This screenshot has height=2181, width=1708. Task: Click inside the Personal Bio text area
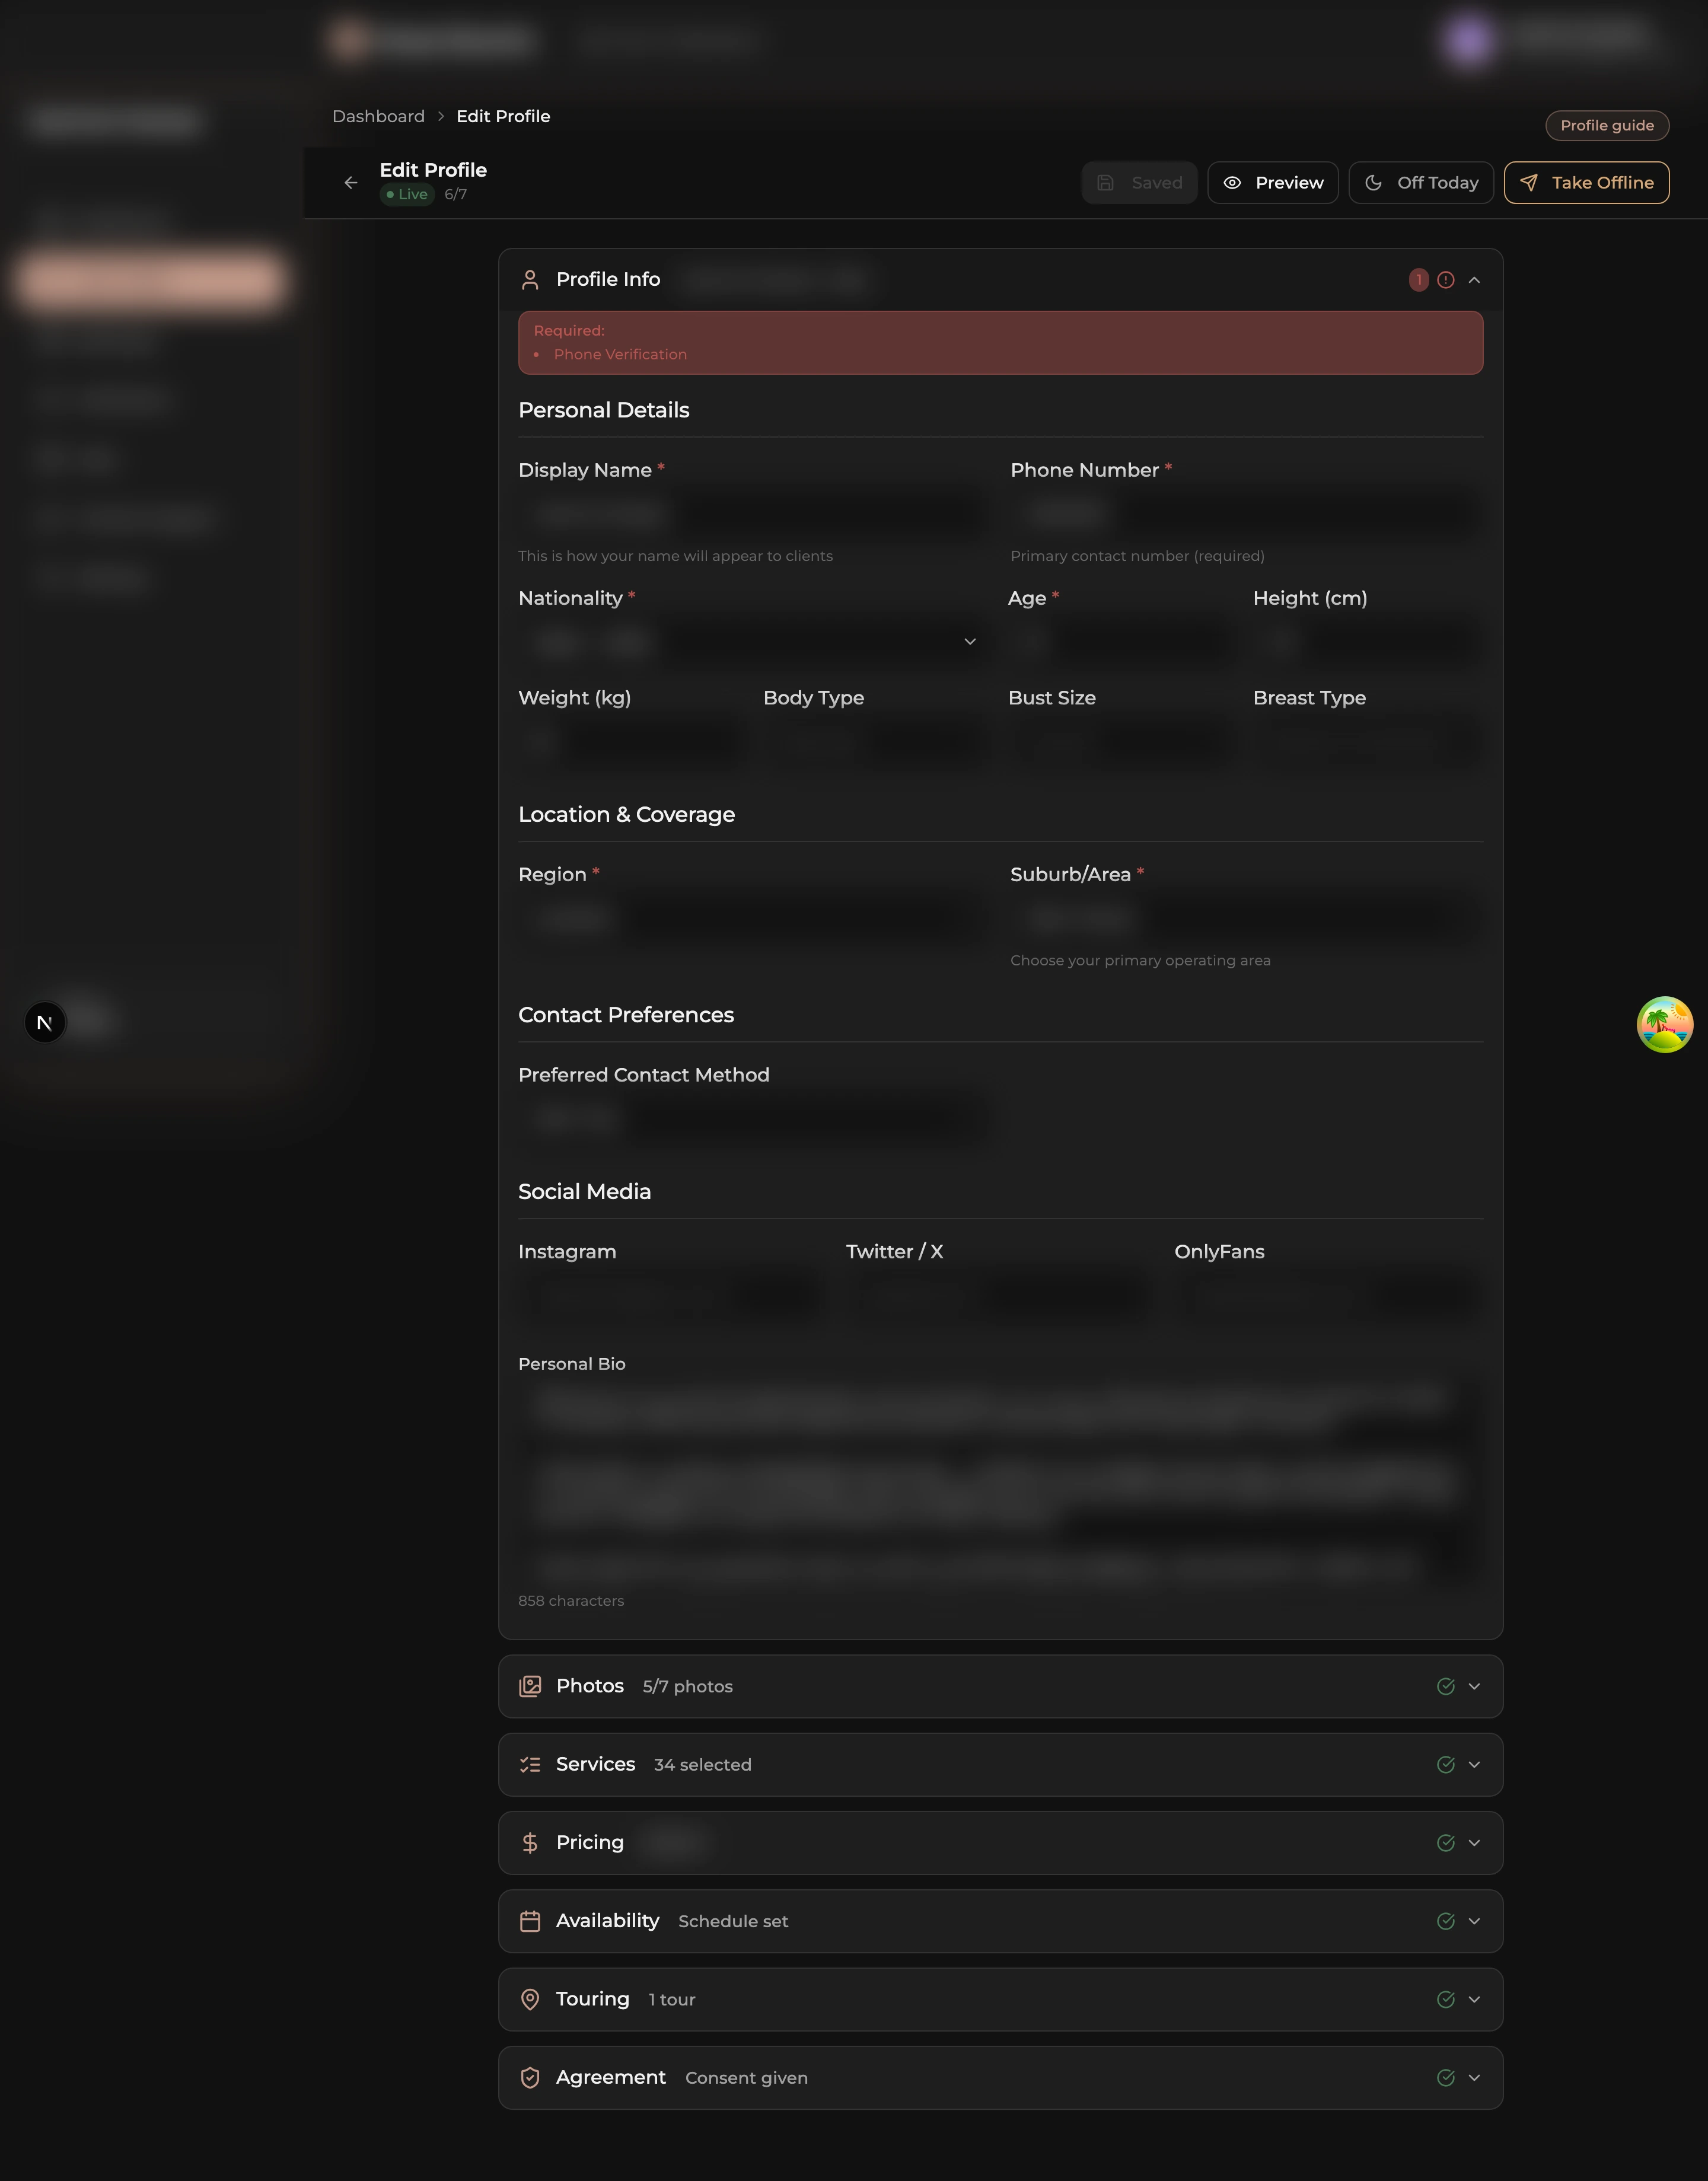(1000, 1480)
